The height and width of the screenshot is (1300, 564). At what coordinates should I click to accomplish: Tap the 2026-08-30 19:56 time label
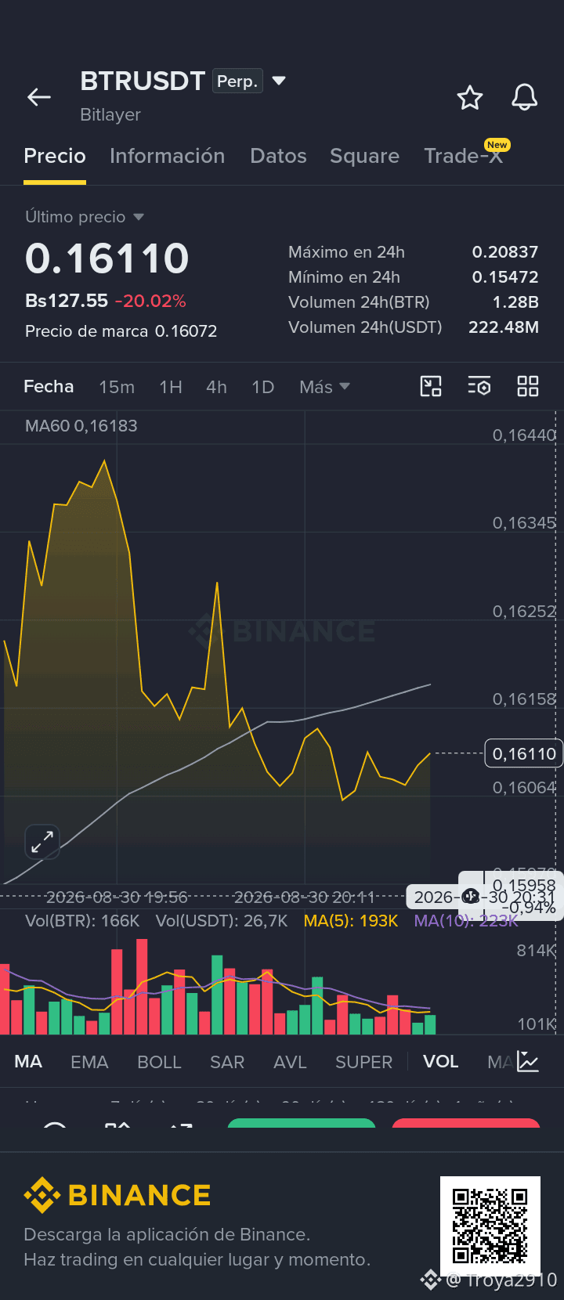click(117, 897)
